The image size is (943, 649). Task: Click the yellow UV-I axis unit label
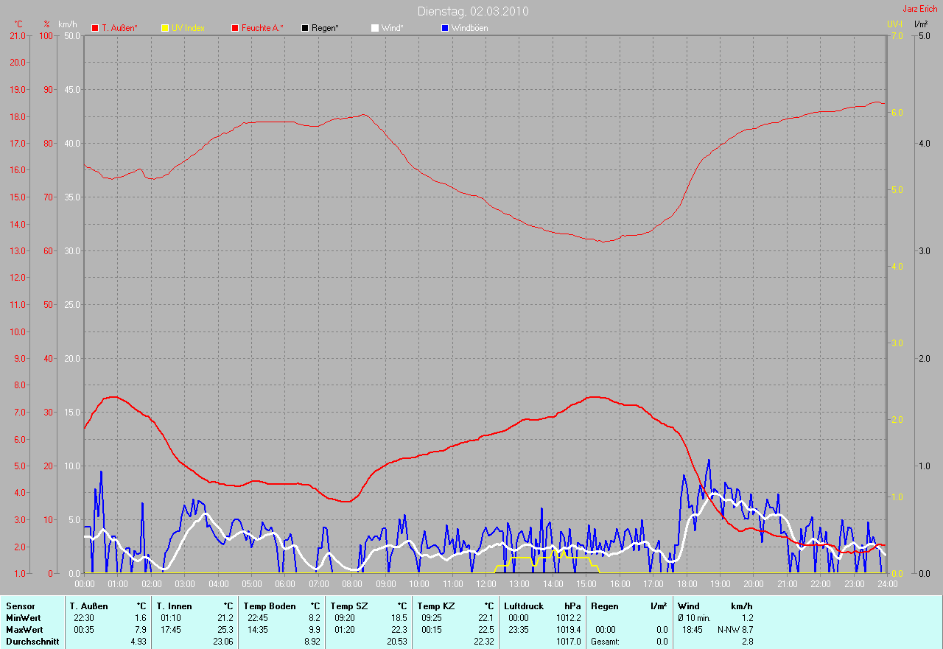coord(894,24)
